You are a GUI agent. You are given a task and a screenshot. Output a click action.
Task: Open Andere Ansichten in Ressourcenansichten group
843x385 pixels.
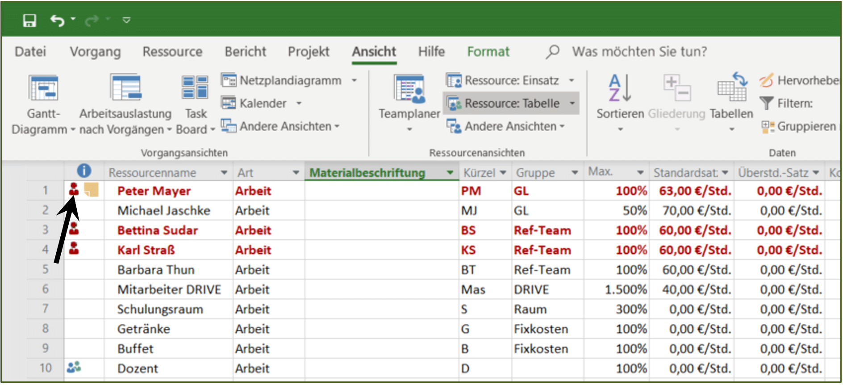pyautogui.click(x=506, y=126)
